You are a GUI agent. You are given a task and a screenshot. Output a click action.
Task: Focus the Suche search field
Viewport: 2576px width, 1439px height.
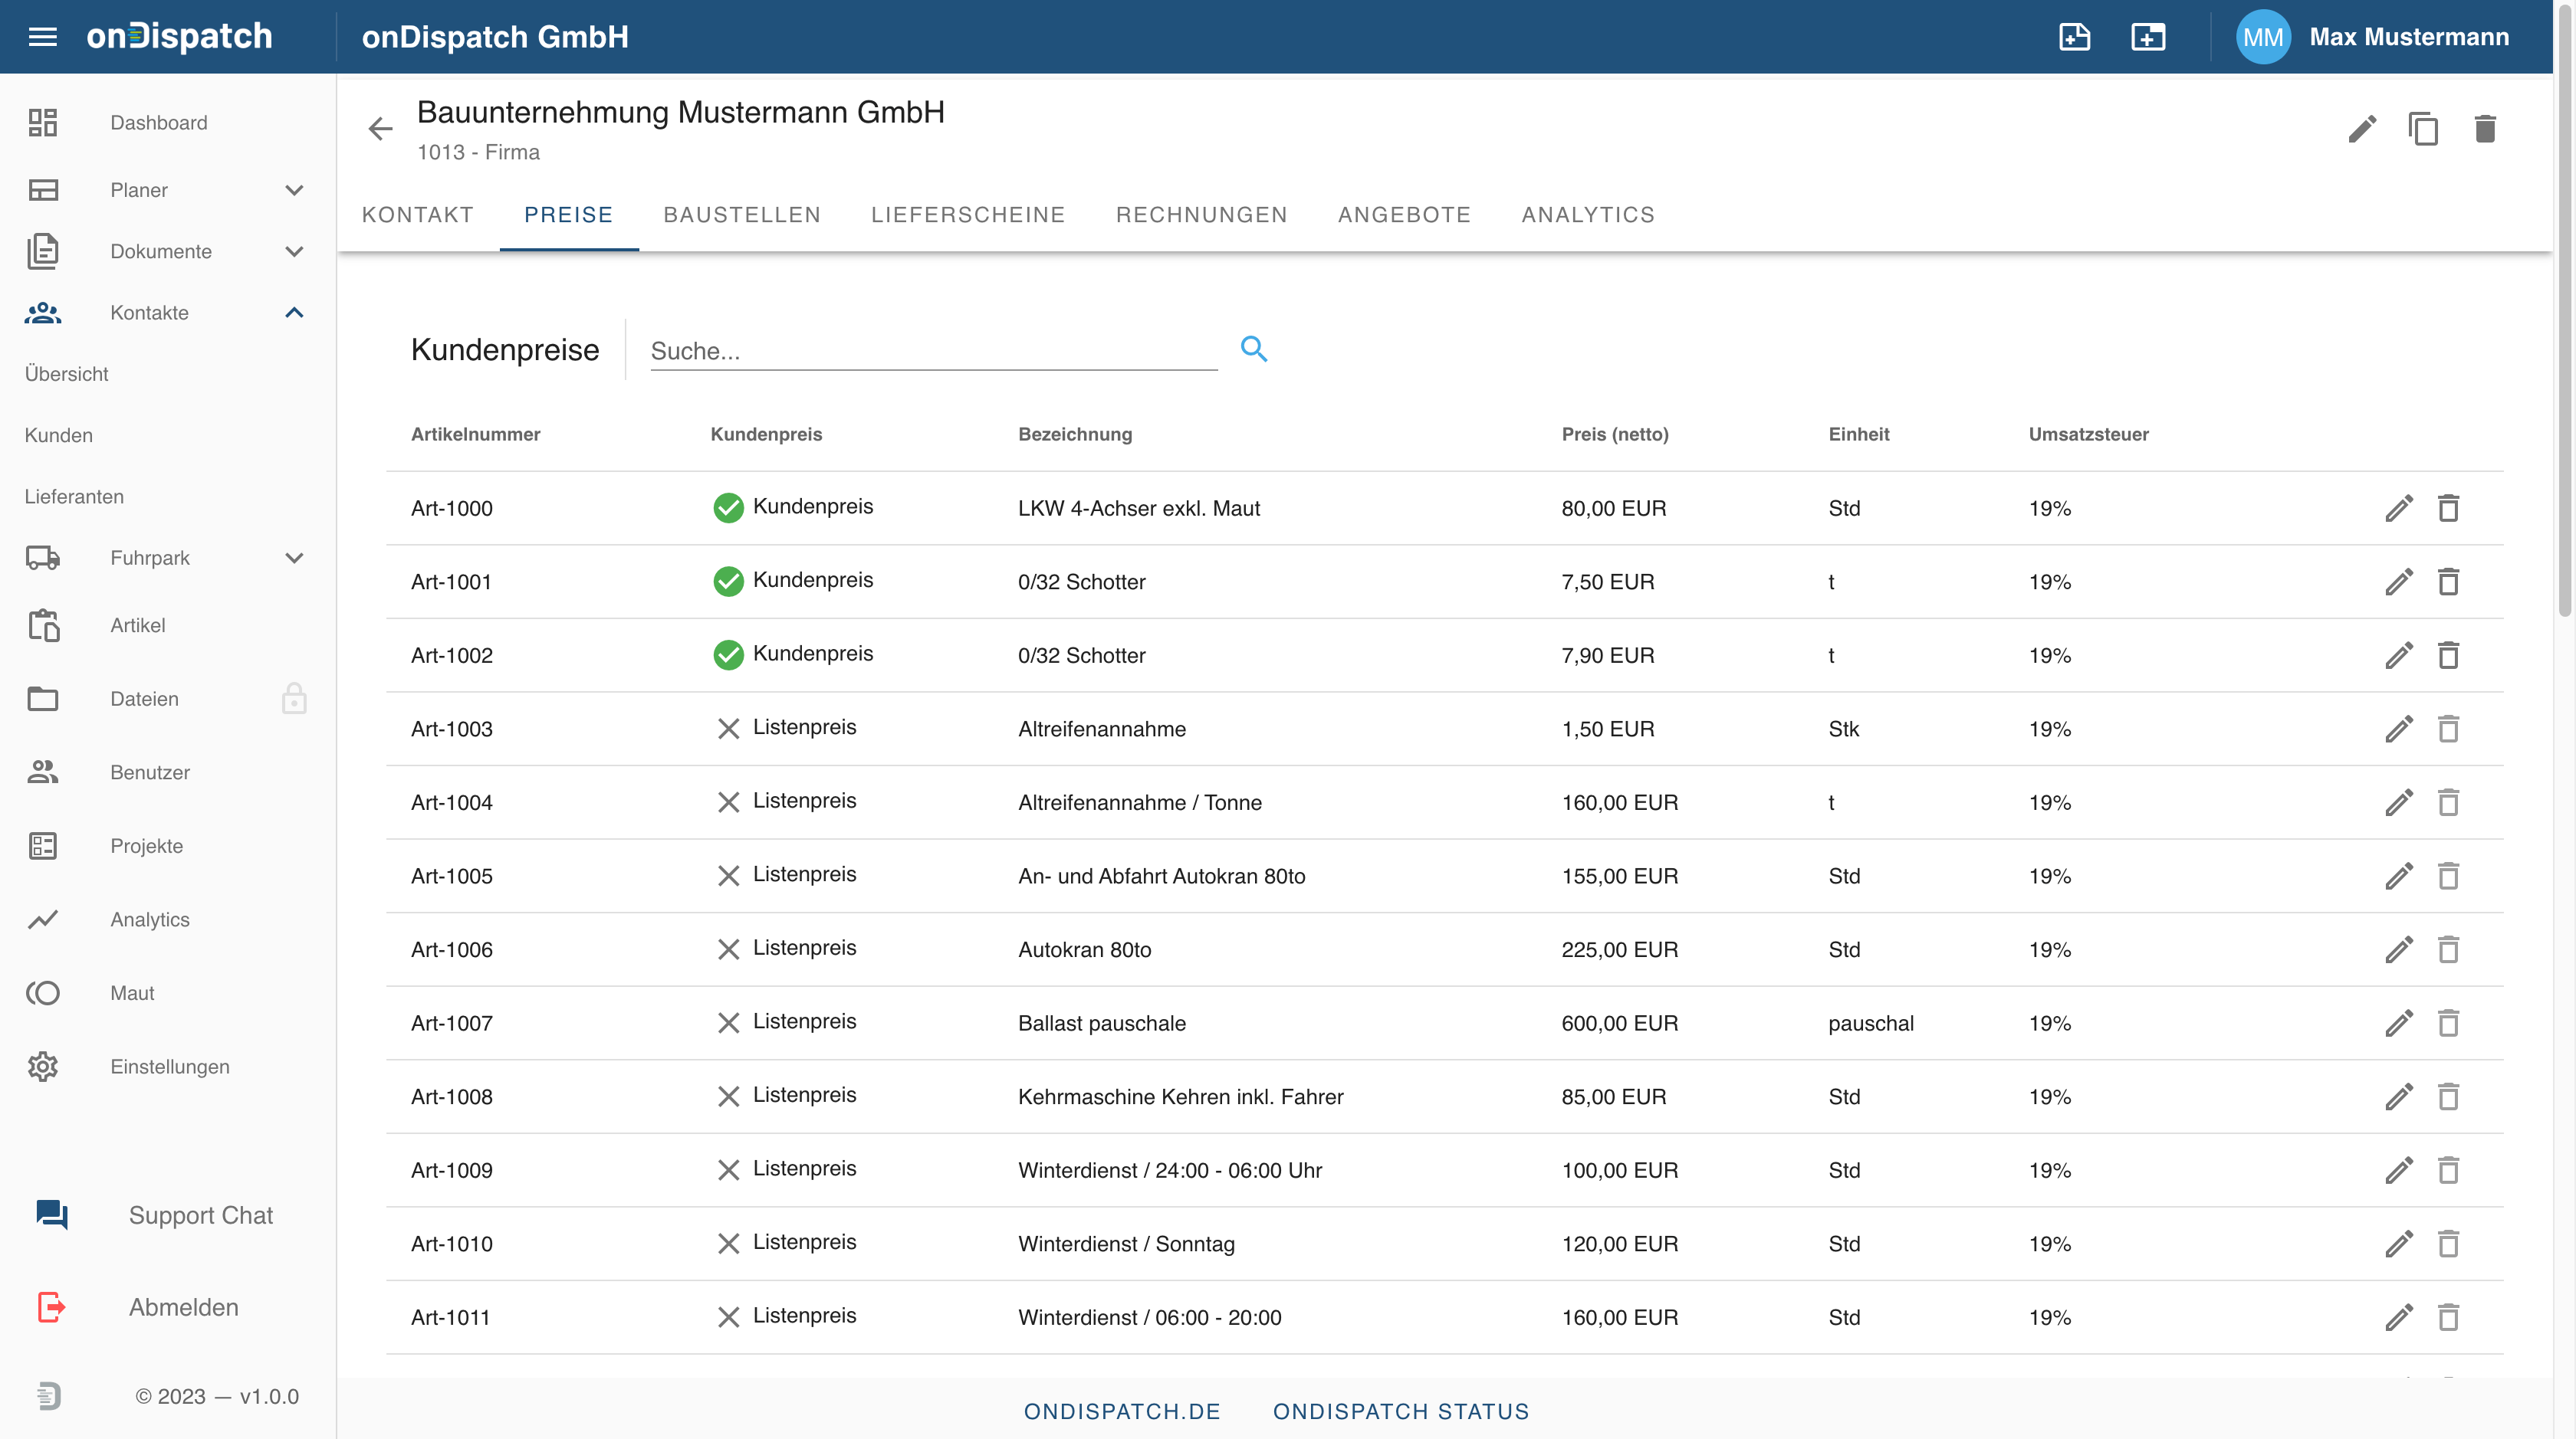click(932, 351)
